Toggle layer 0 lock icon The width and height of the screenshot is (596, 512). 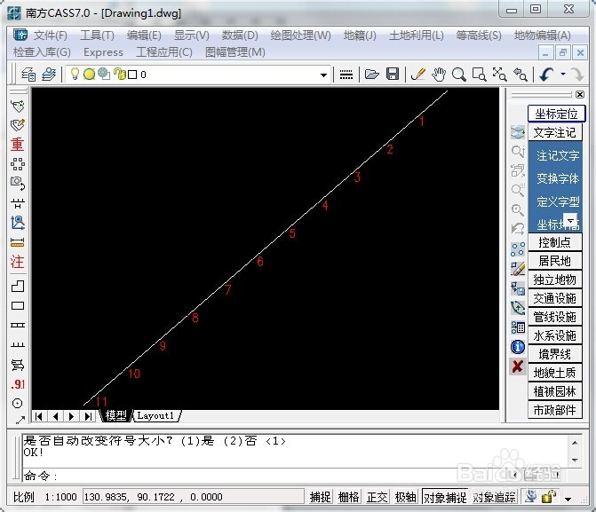coord(120,74)
